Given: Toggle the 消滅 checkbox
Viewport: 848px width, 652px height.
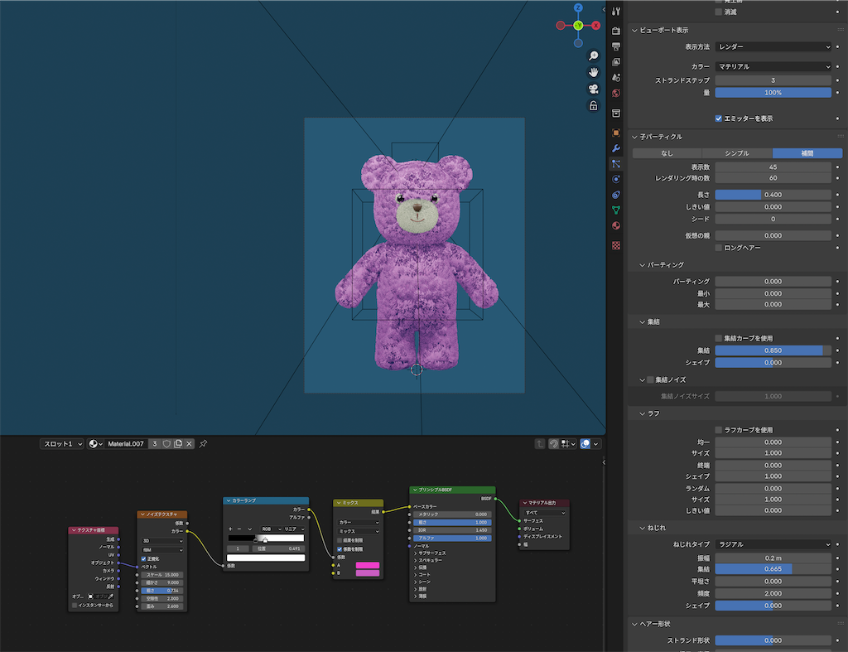Looking at the screenshot, I should pyautogui.click(x=719, y=12).
